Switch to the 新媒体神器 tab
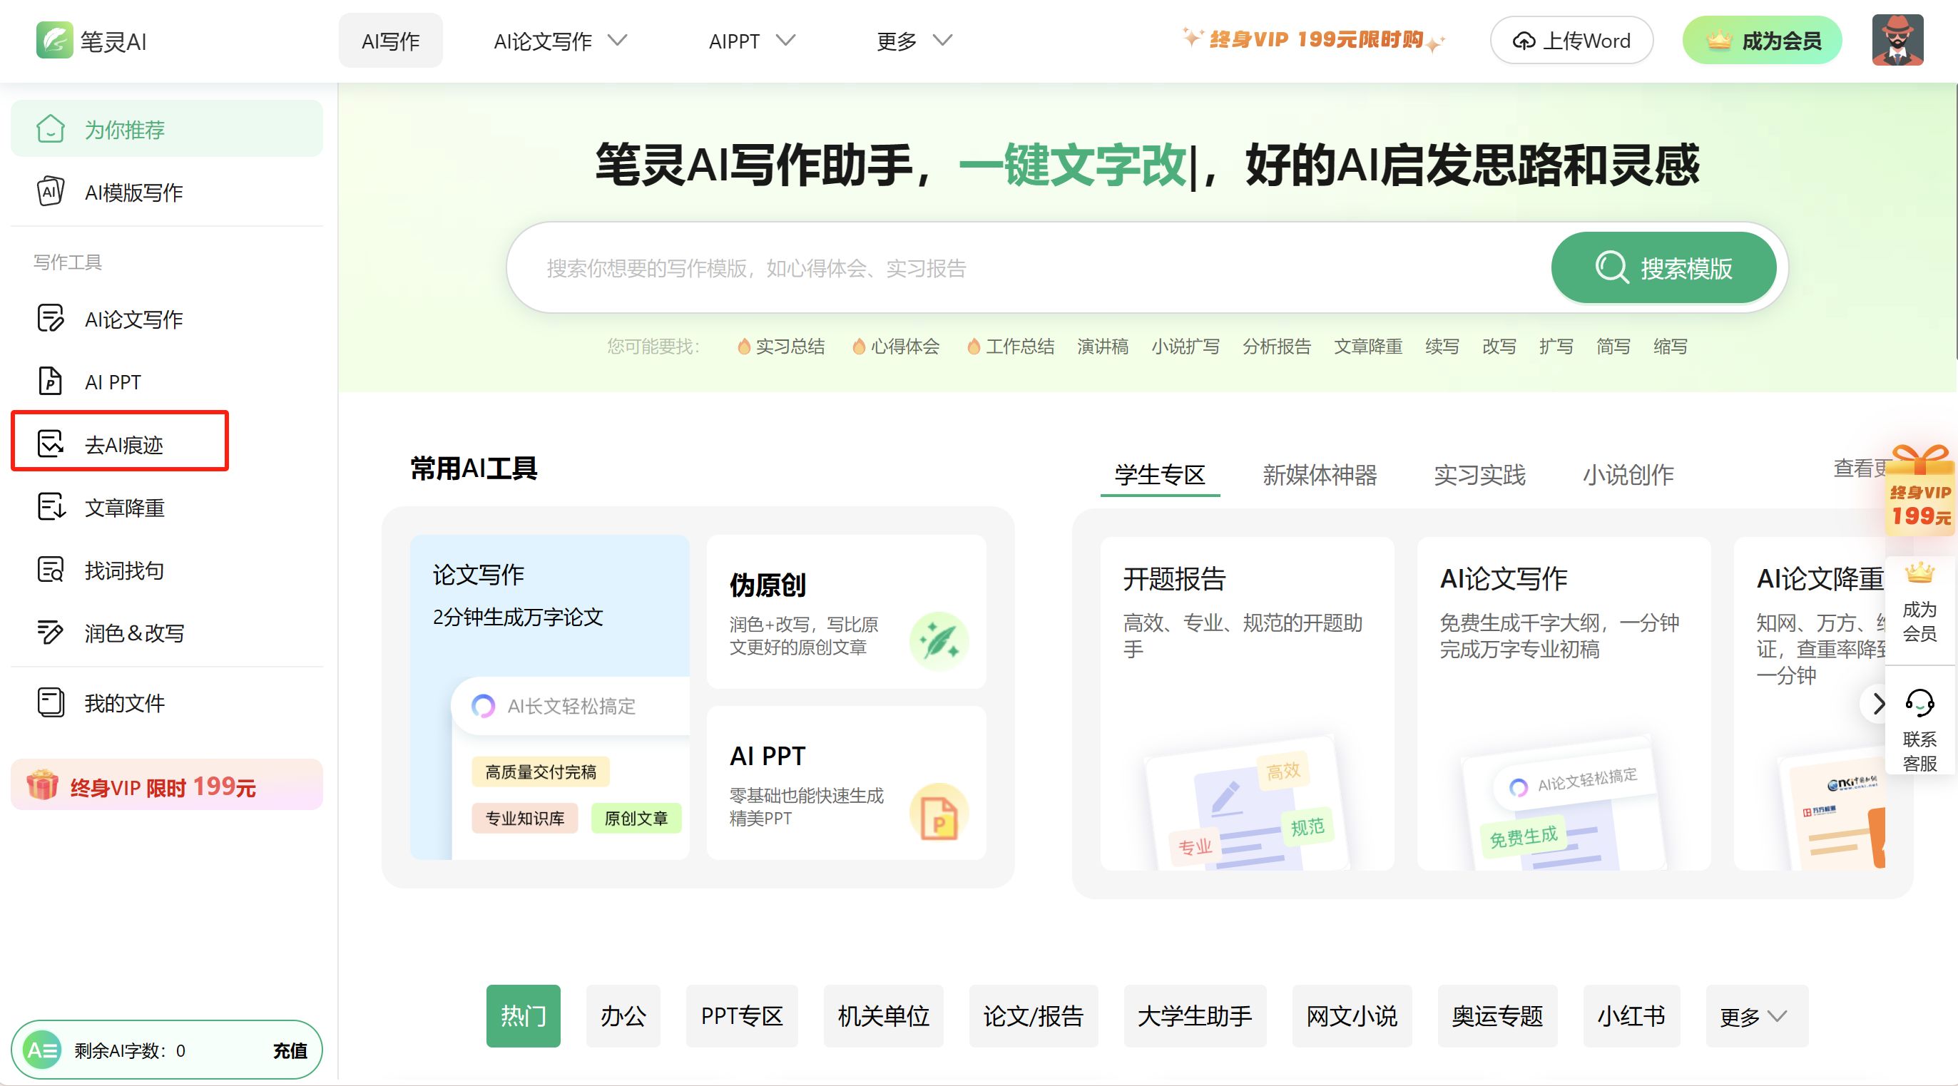The width and height of the screenshot is (1958, 1086). tap(1320, 475)
